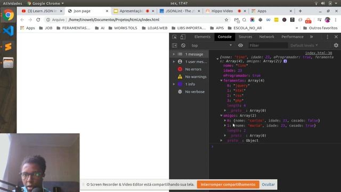Expand amigos item 0 carlos object
Screen dimensions: 341x192
225,121
